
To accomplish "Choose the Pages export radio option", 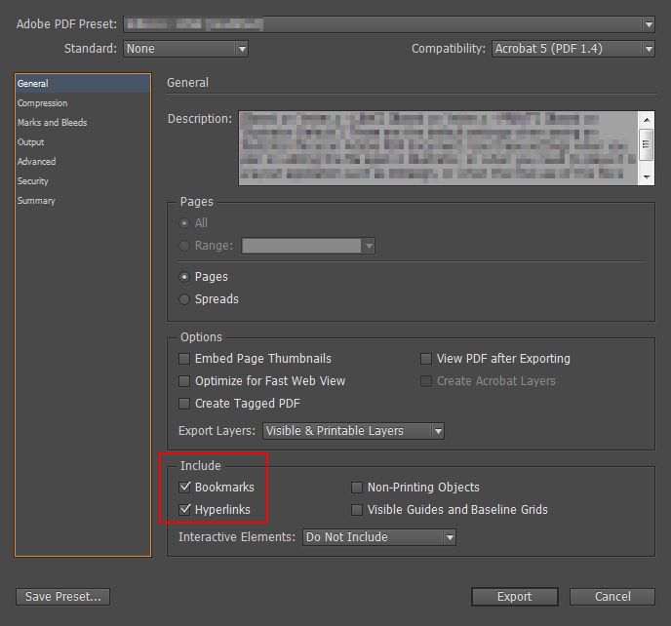I will click(x=184, y=277).
